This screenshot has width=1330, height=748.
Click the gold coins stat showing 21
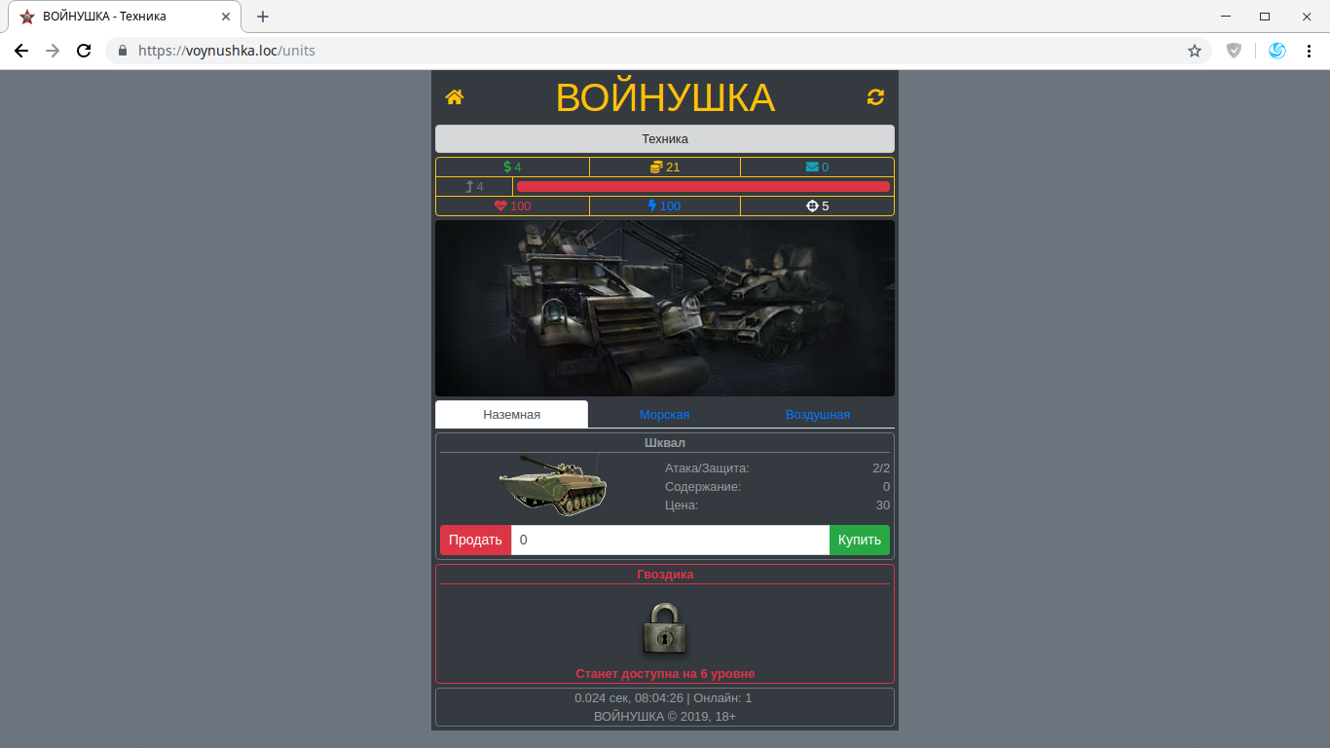point(665,168)
